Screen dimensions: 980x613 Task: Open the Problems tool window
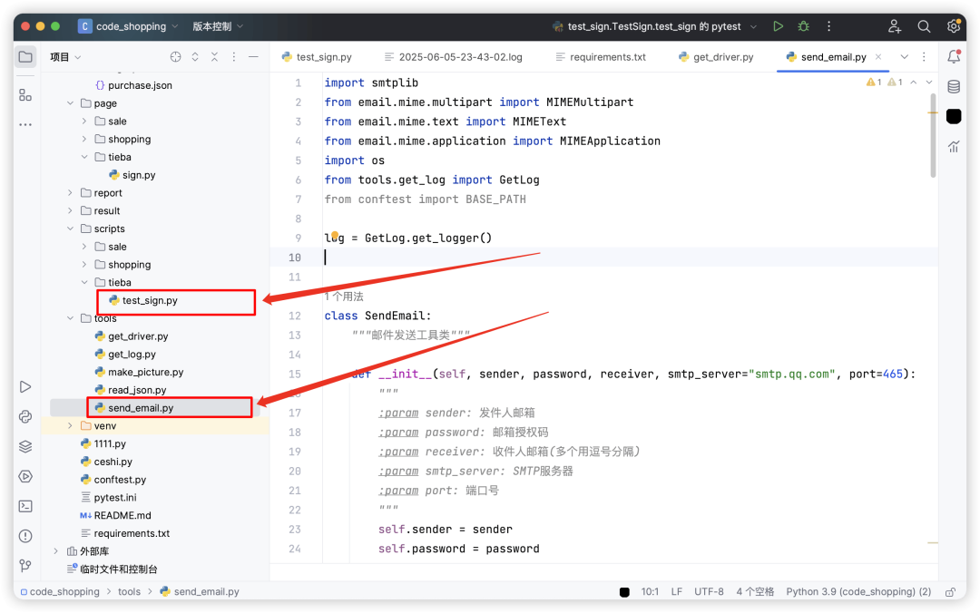click(25, 536)
